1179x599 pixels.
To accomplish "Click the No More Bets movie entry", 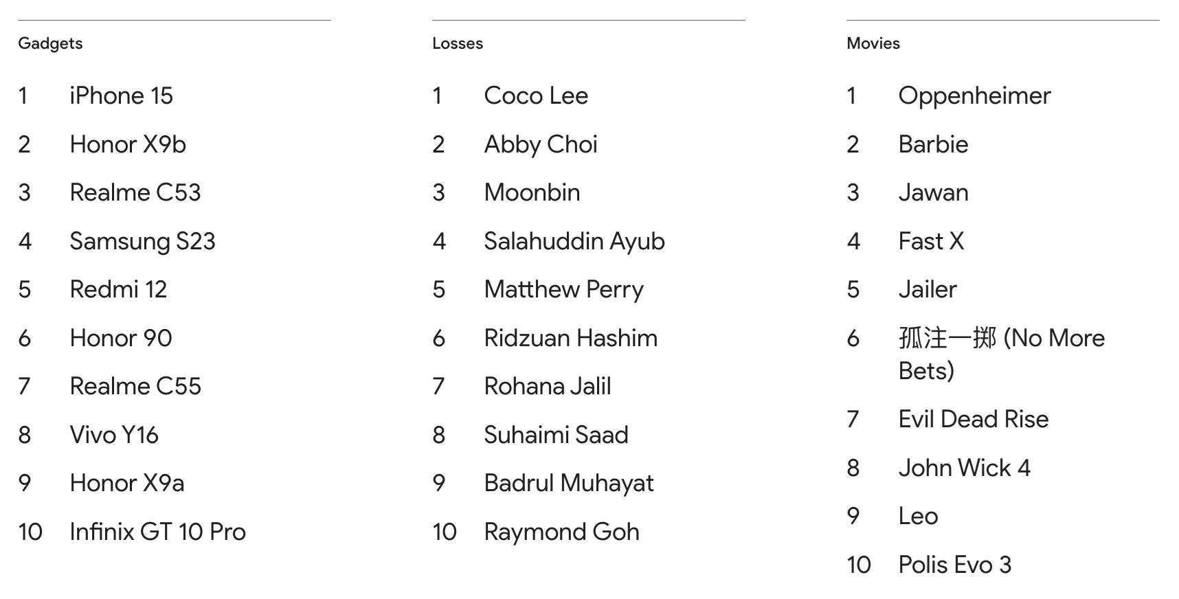I will point(1001,354).
